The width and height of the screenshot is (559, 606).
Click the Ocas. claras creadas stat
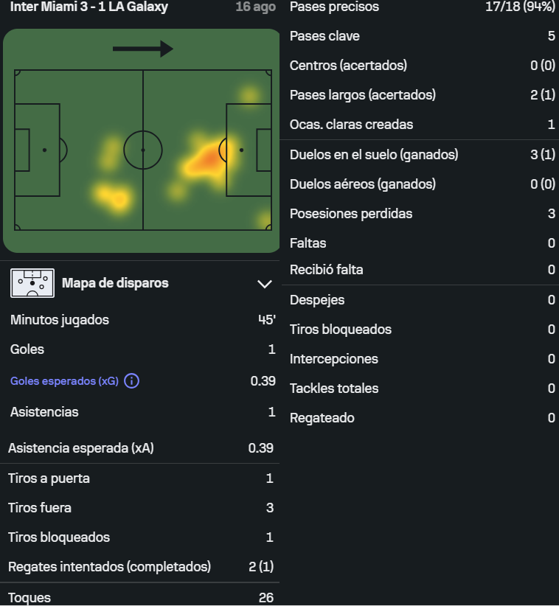click(x=351, y=125)
